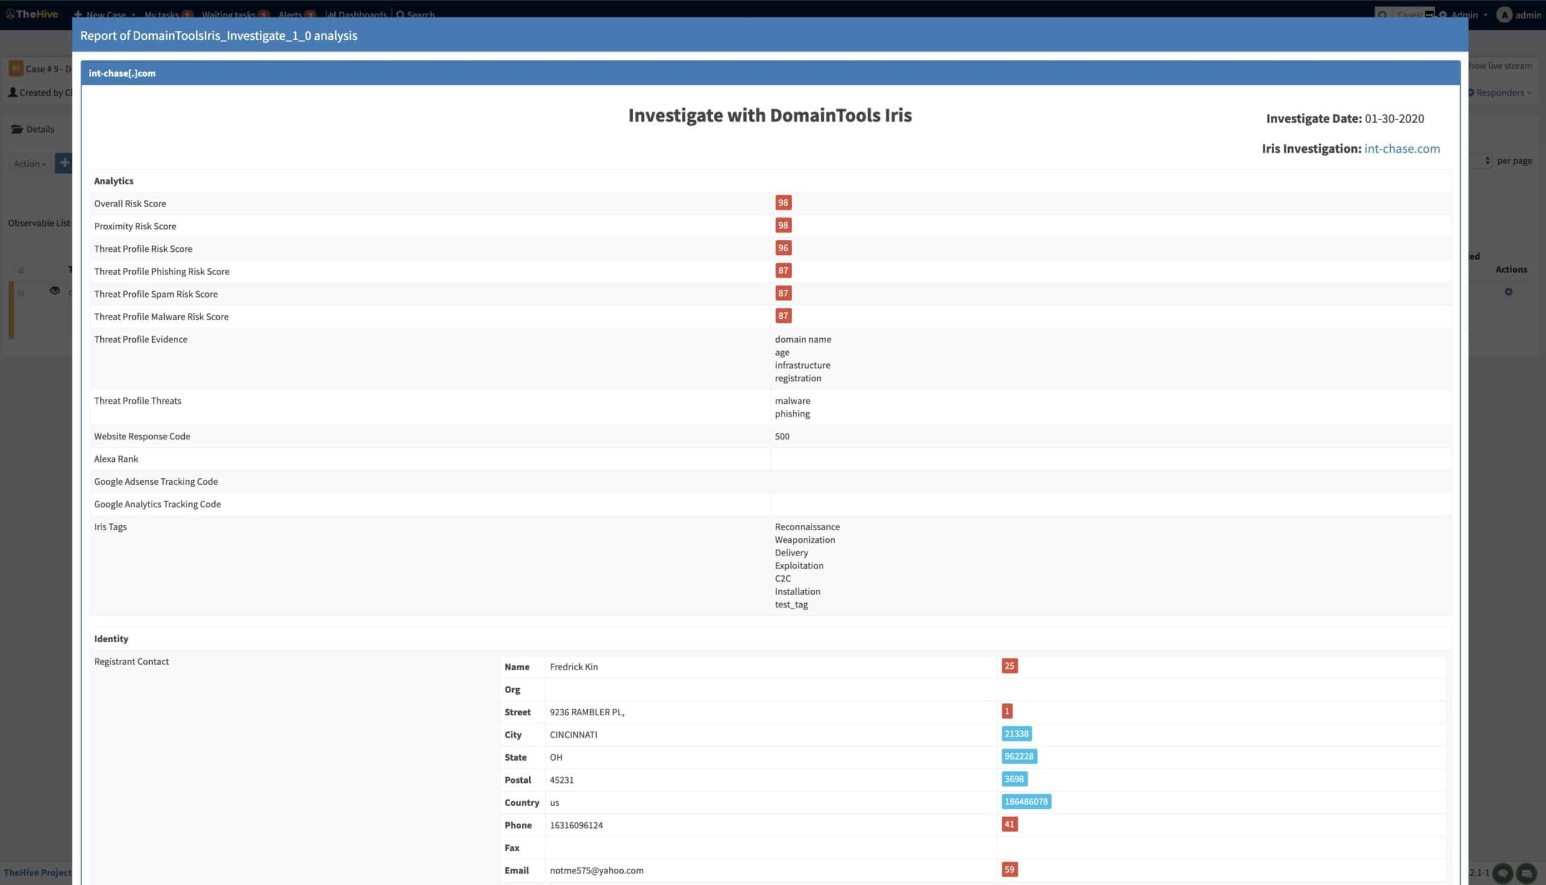Click the orange M case severity badge
The width and height of the screenshot is (1546, 885).
(16, 68)
